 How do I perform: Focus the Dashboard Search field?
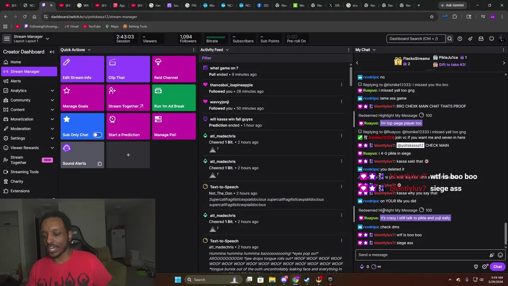point(416,39)
